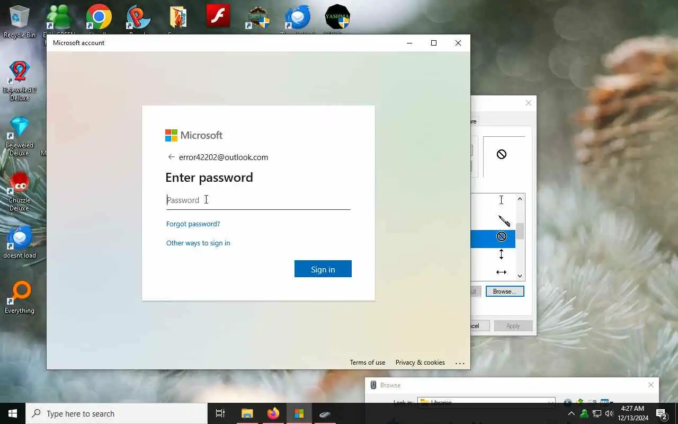Click the pointer list scrollbar thumb
Screen dimensions: 678x424
(520, 231)
